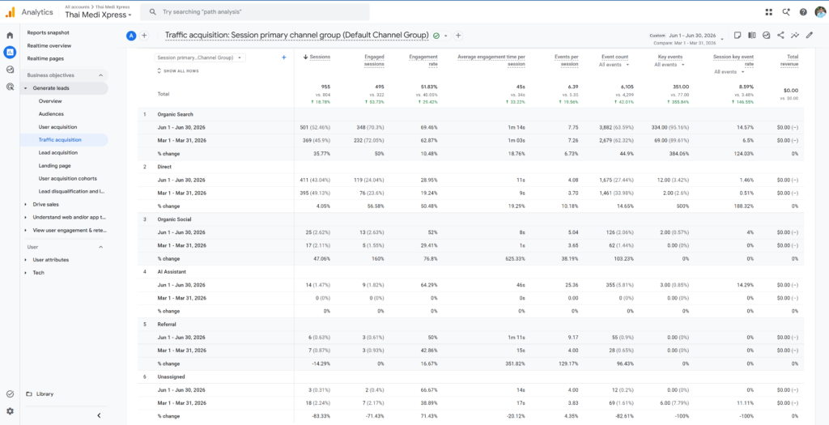The width and height of the screenshot is (829, 425).
Task: Open the Insights chart circle icon
Action: click(x=766, y=36)
